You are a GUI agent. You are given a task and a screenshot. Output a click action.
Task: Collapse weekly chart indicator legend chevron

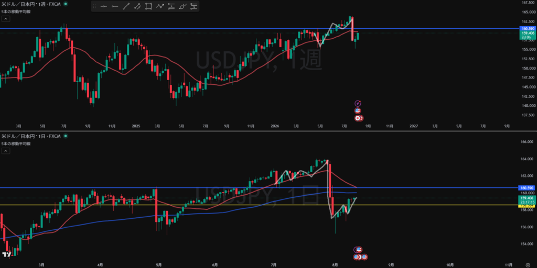(6, 19)
